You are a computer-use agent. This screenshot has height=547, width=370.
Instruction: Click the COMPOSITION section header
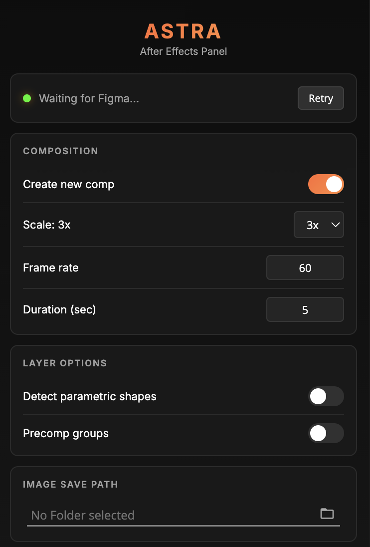60,151
